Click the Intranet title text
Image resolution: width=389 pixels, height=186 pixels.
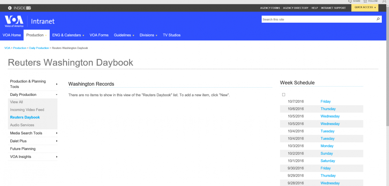coord(43,22)
